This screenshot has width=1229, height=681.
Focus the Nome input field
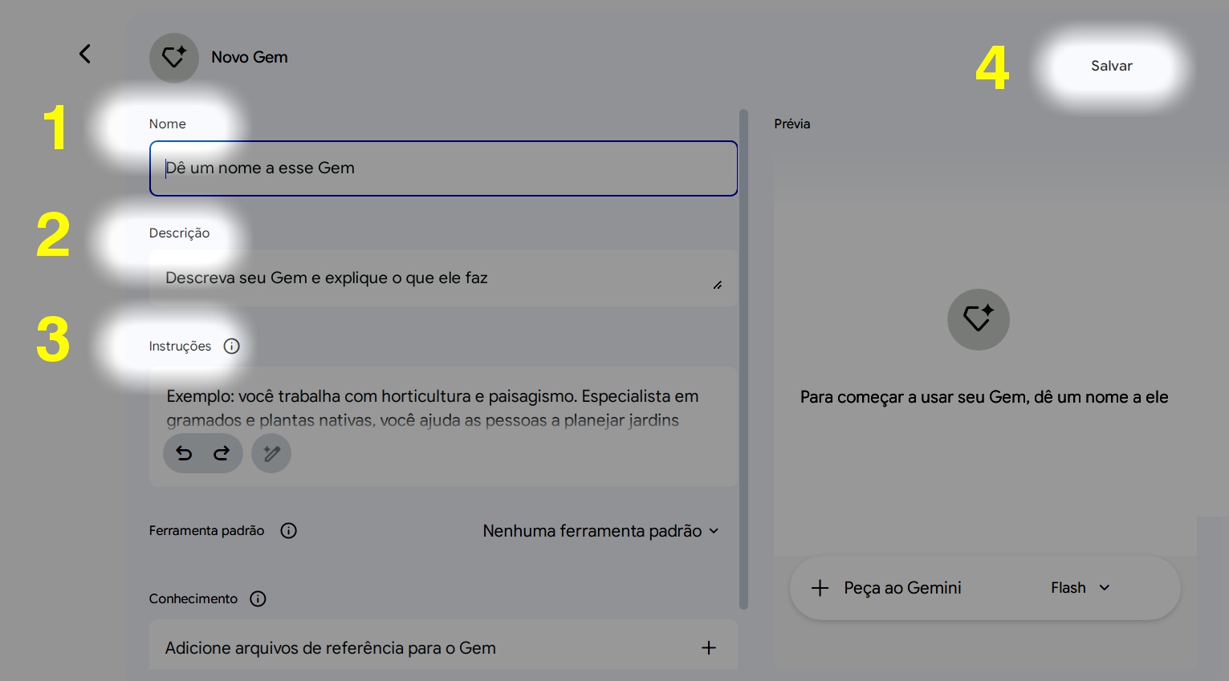[x=443, y=168]
